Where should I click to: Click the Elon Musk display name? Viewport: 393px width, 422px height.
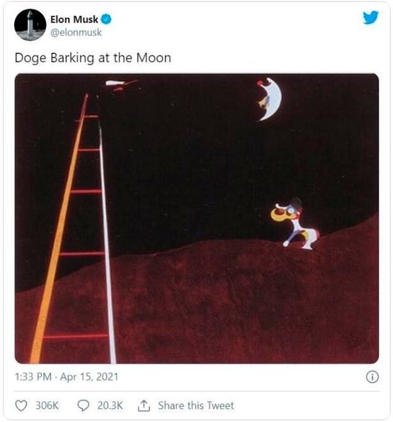tap(74, 20)
